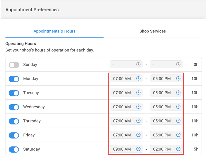This screenshot has height=157, width=207.
Task: Turn off Saturday's availability switch
Action: coord(14,149)
